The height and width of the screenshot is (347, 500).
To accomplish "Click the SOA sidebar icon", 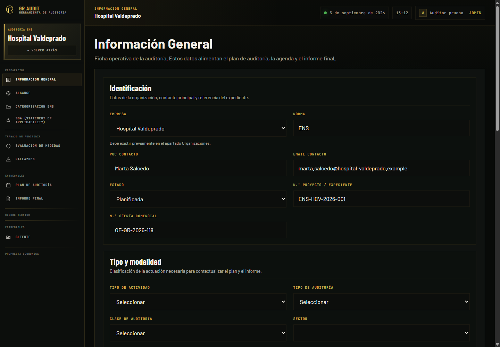I will click(8, 120).
